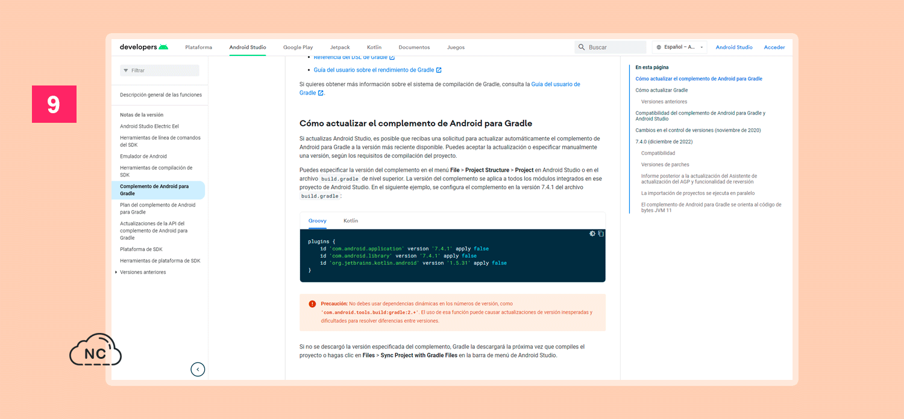Image resolution: width=904 pixels, height=419 pixels.
Task: Go to Versiones de parches section
Action: [665, 165]
